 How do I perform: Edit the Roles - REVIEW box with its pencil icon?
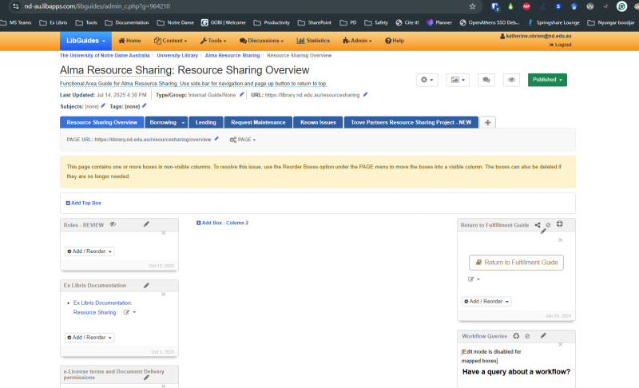[x=146, y=224]
